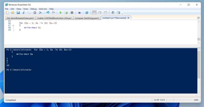
Task: Open the File menu
Action: [x=7, y=9]
